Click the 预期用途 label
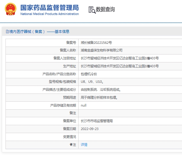182x155 pixels. [x=69, y=97]
